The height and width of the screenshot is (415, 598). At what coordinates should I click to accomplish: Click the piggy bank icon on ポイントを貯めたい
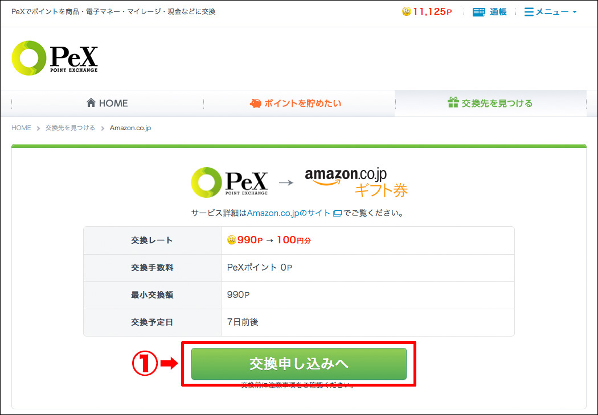tap(256, 103)
